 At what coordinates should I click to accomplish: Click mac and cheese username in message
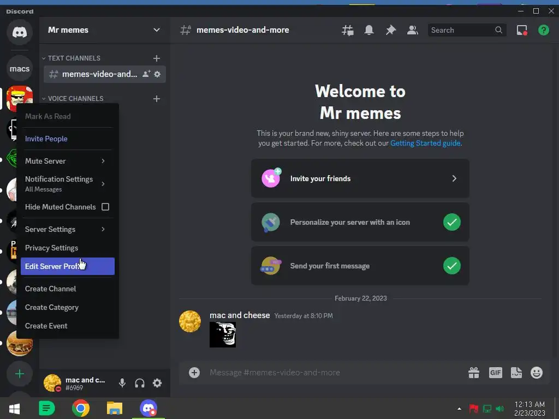240,315
